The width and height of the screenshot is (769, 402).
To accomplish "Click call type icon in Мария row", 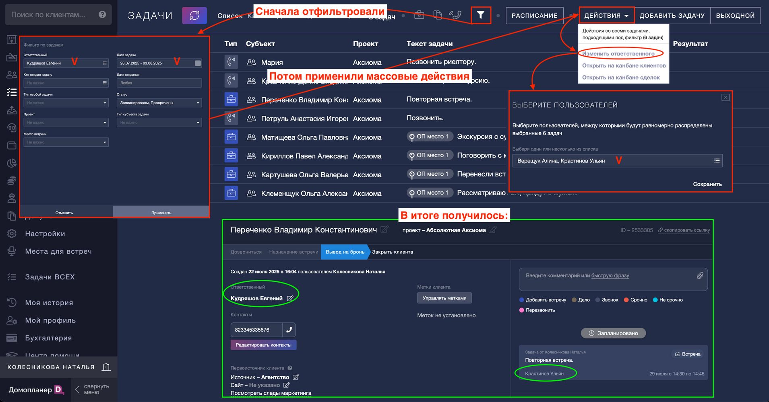I will coord(231,62).
